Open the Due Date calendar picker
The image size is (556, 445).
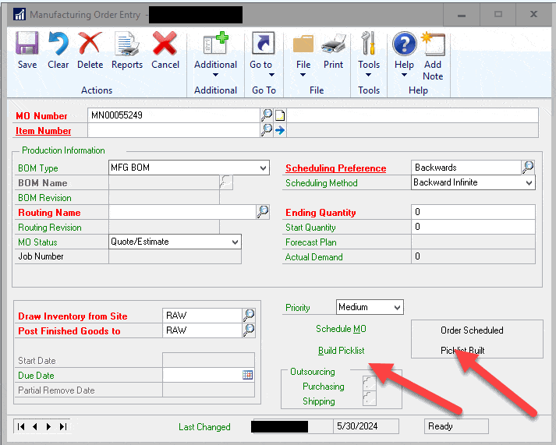[x=248, y=375]
